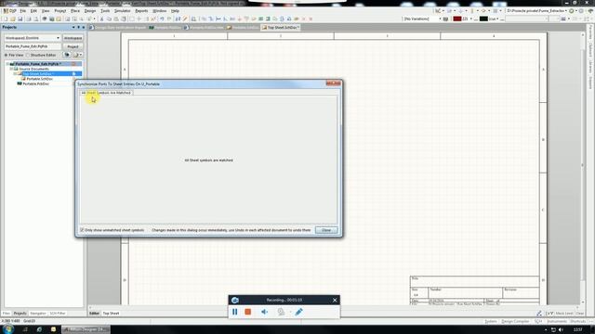Click the Copy toolbar icon

109,19
